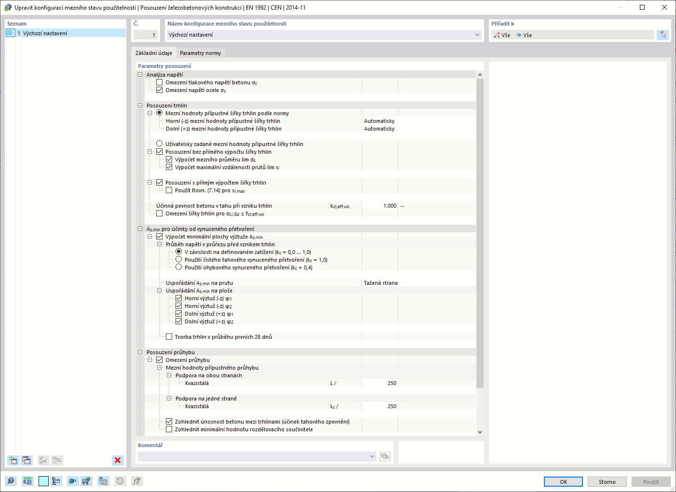676x492 pixels.
Task: Open the help icon in bottom toolbar
Action: (x=11, y=481)
